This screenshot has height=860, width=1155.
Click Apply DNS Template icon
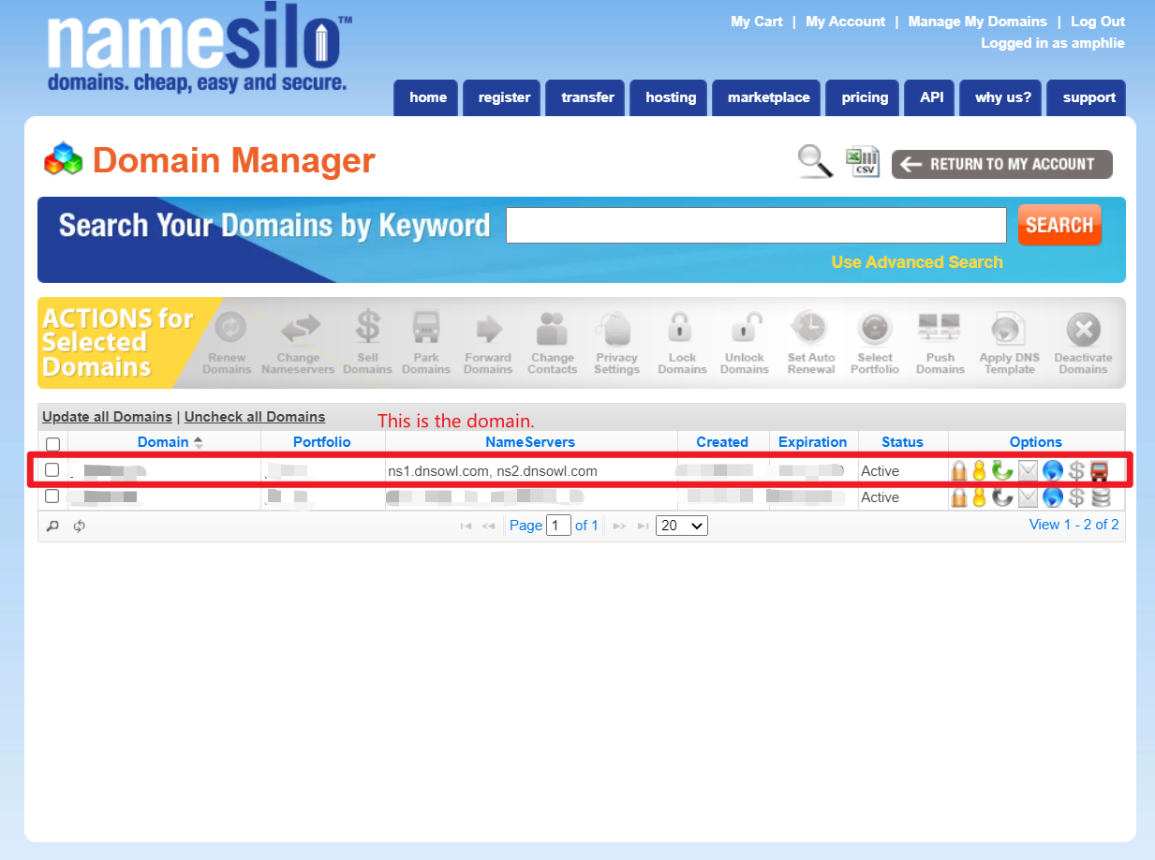1009,329
